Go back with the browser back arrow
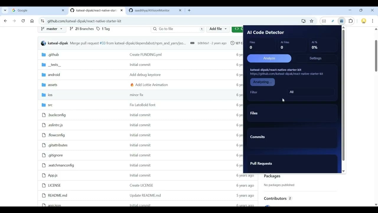This screenshot has width=378, height=213. click(x=5, y=21)
